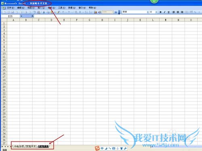The width and height of the screenshot is (202, 151).
Task: Expand Formatting toolbar options arrow at right
Action: 199,12
